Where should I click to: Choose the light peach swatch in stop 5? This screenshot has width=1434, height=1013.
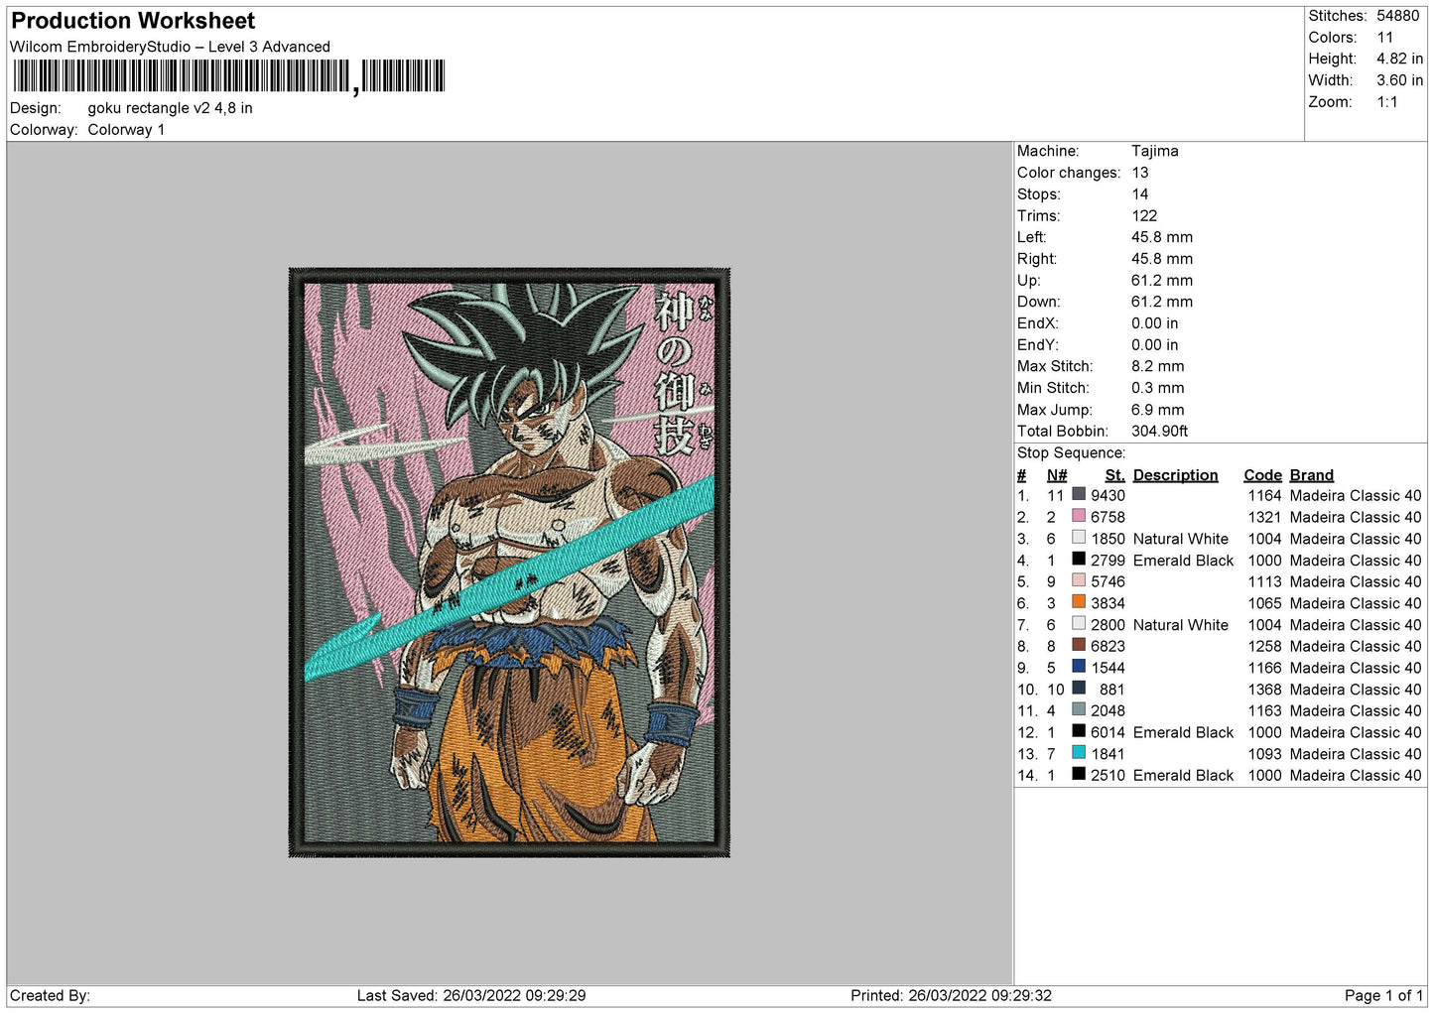coord(1078,580)
